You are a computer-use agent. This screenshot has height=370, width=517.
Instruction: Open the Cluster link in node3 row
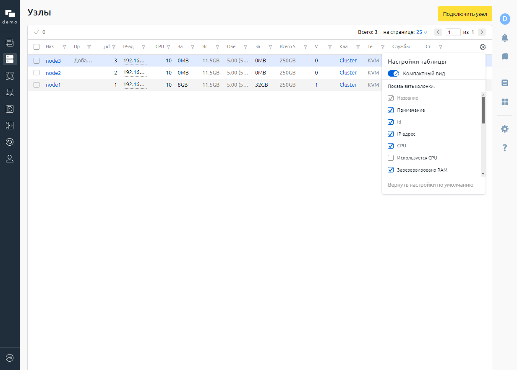point(348,61)
